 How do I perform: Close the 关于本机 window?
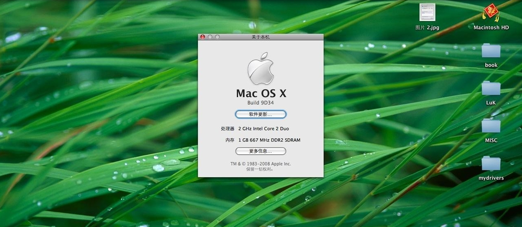coord(202,37)
